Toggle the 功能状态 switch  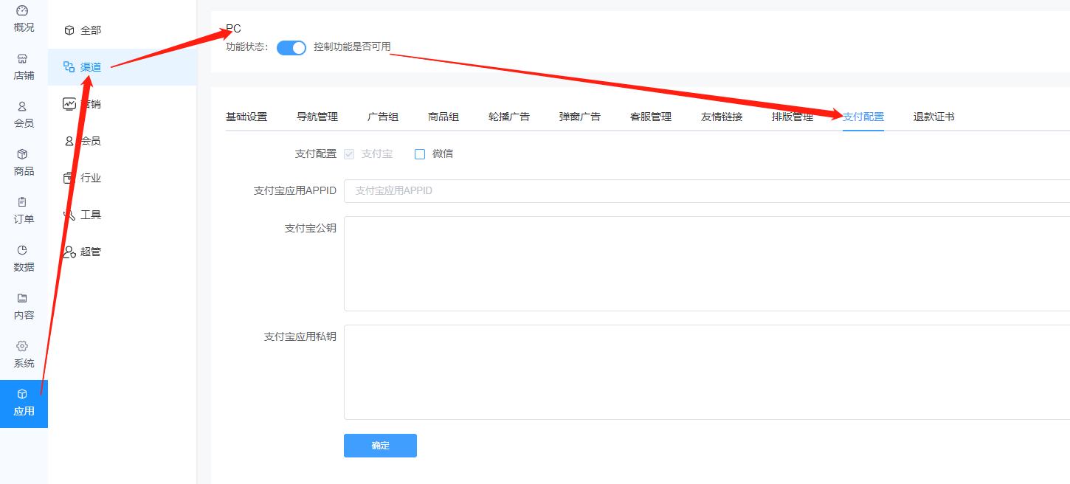pos(291,48)
